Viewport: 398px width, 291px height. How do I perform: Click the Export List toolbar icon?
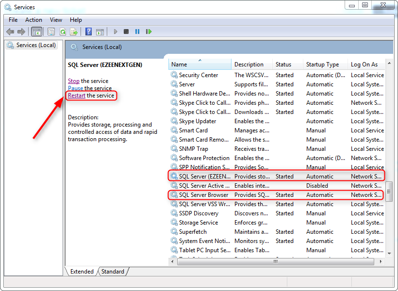[74, 32]
